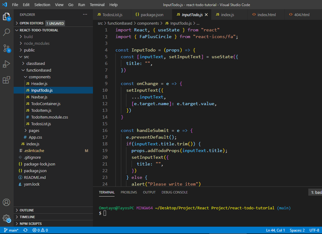Open TodoContainer.js in the file tree
Viewport: 322px width, 234px height.
coord(53,104)
